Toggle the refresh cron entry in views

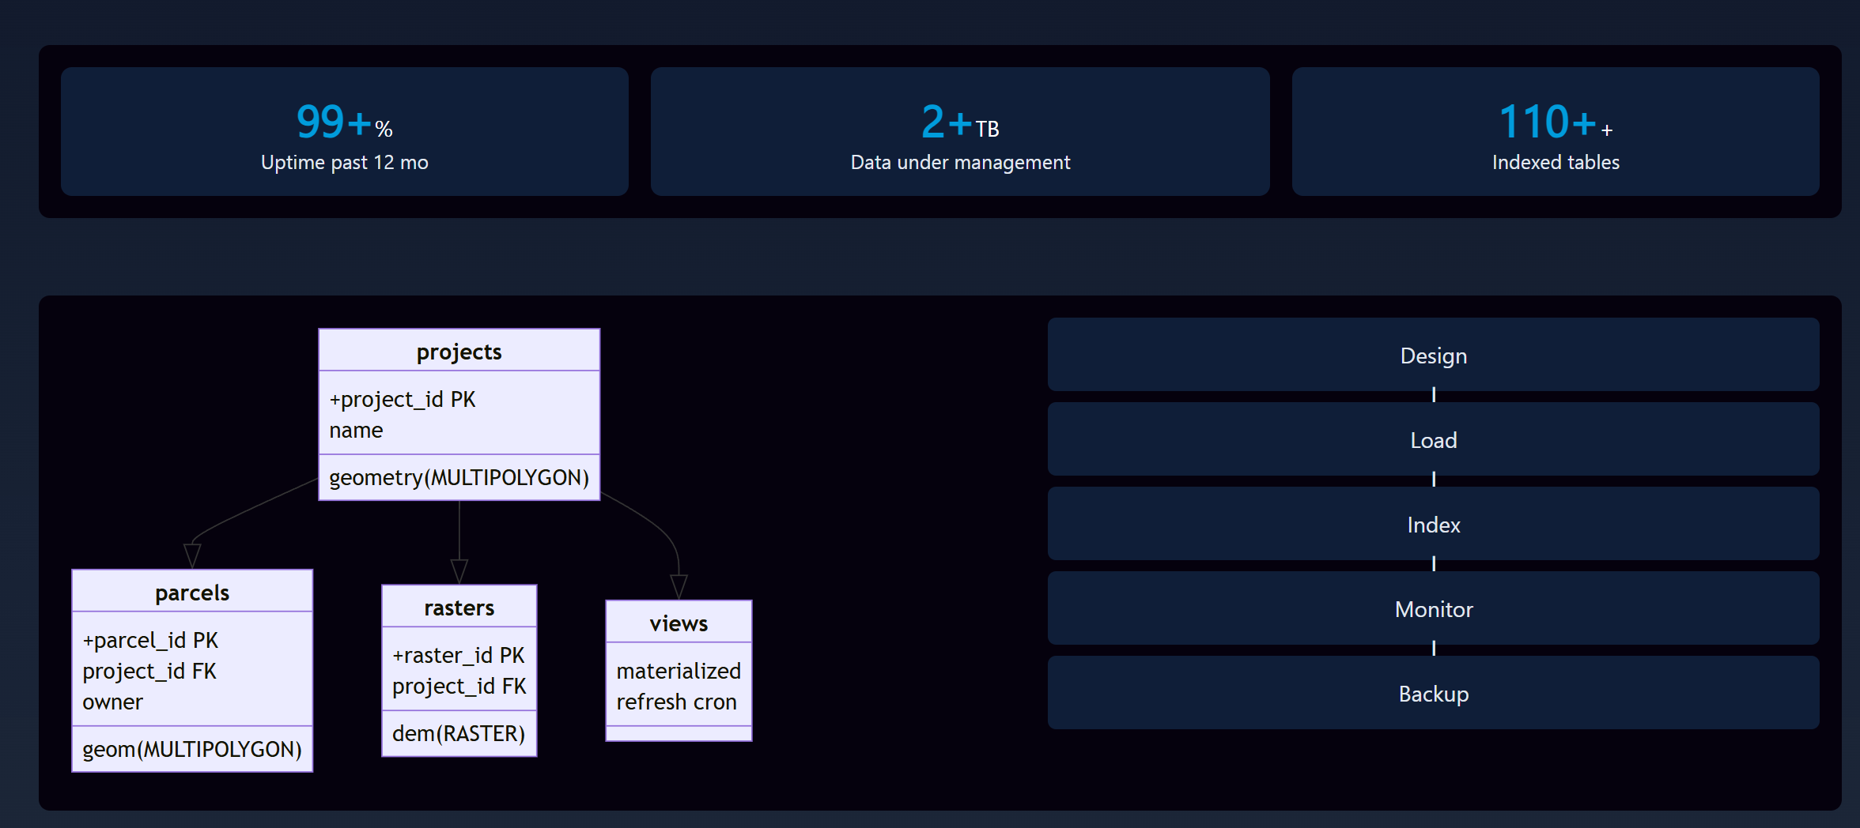678,702
